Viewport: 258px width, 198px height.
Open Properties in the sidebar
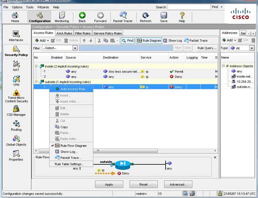point(16,156)
